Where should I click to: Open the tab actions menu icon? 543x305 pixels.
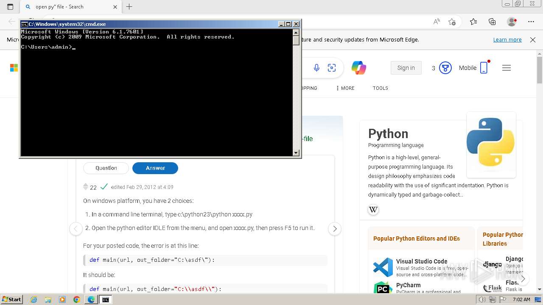point(10,7)
